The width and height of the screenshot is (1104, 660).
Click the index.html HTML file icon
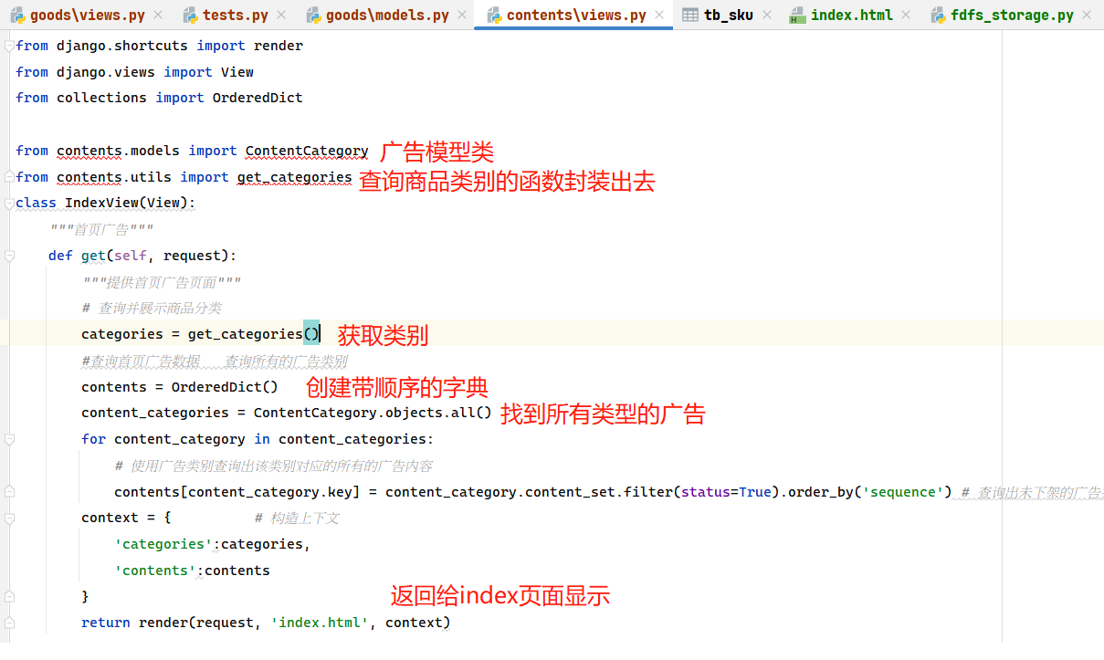tap(797, 15)
